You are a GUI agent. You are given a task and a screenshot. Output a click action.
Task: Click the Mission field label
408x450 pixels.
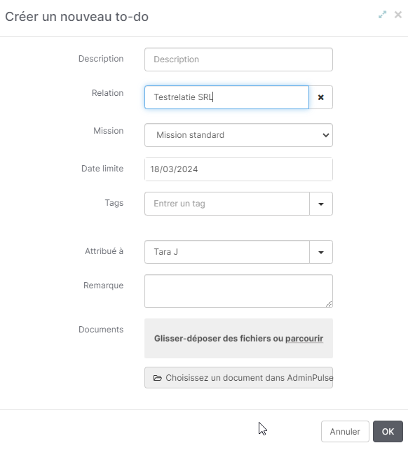[109, 131]
